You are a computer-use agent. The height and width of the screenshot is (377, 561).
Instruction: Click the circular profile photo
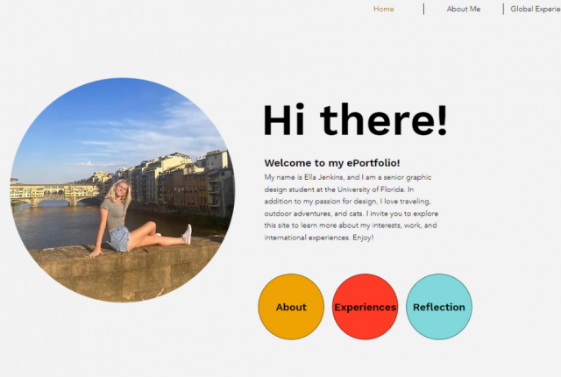tap(123, 190)
